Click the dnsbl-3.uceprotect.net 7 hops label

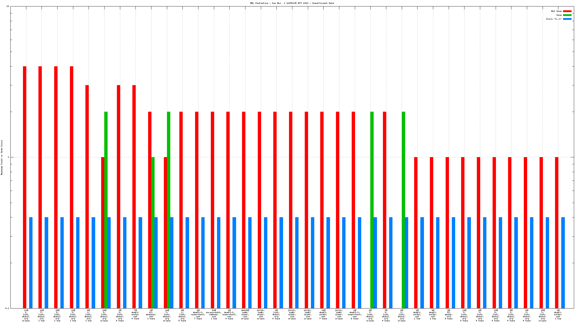[198, 314]
